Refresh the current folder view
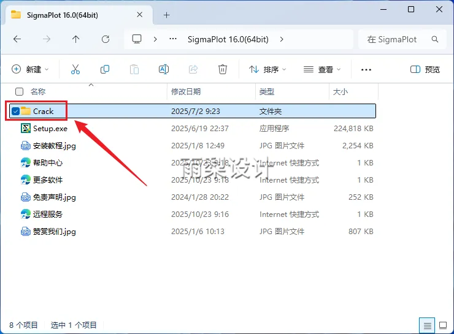The height and width of the screenshot is (334, 454). point(106,39)
